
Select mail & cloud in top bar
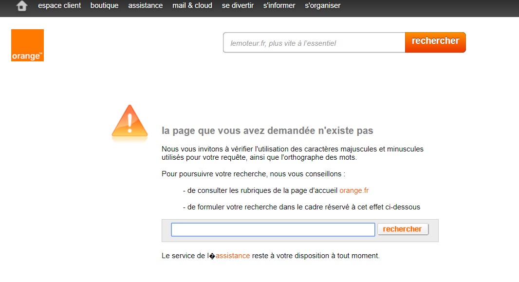(192, 6)
